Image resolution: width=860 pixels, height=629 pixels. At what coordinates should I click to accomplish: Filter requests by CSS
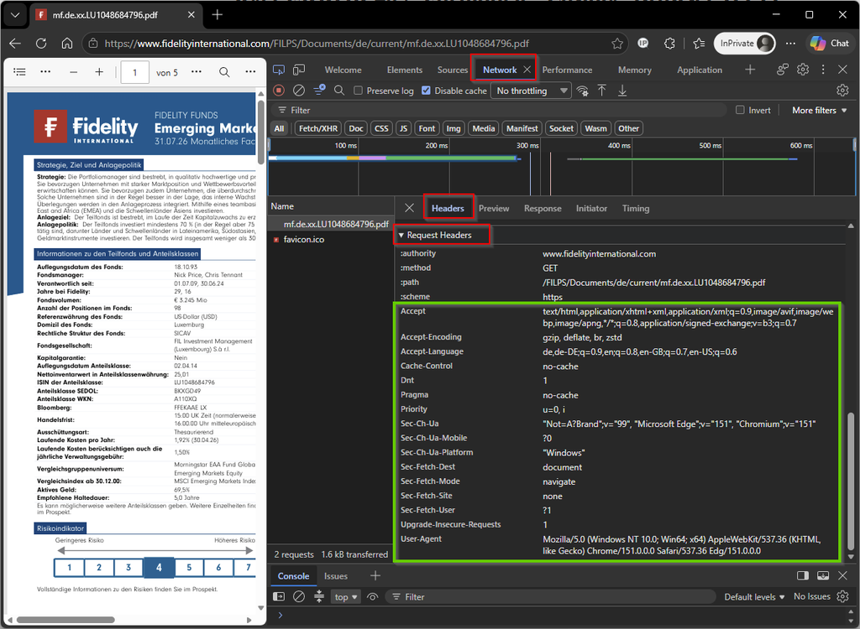tap(381, 128)
